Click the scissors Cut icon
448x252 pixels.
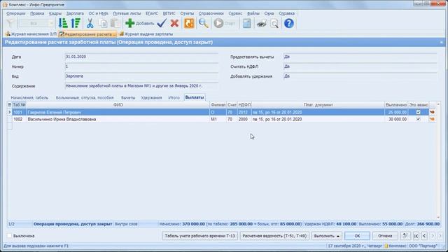click(x=90, y=23)
